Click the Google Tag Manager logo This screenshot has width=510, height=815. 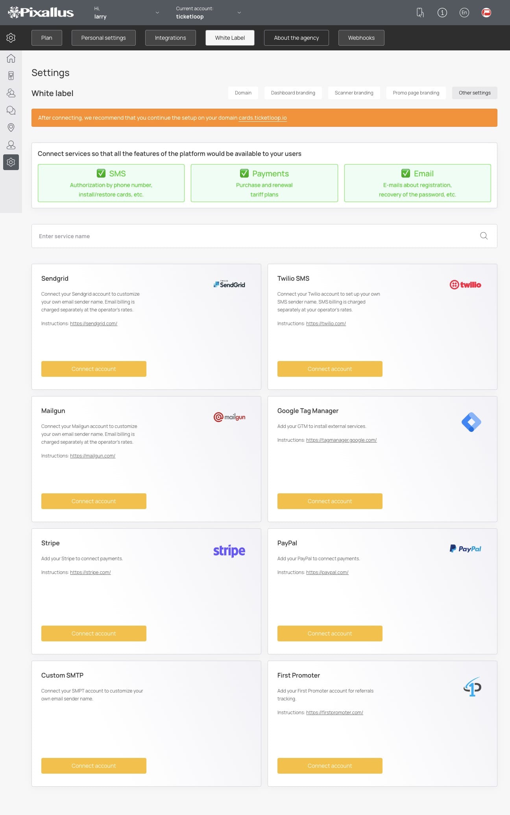(x=471, y=422)
